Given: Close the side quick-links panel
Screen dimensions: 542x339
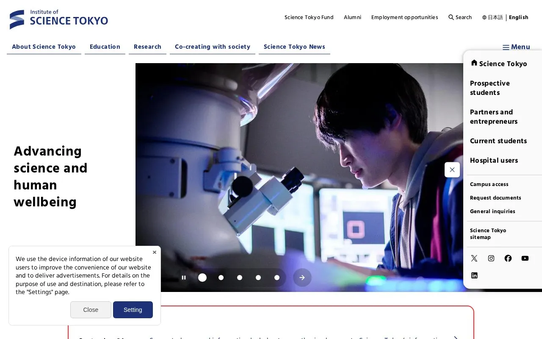Looking at the screenshot, I should pos(452,170).
